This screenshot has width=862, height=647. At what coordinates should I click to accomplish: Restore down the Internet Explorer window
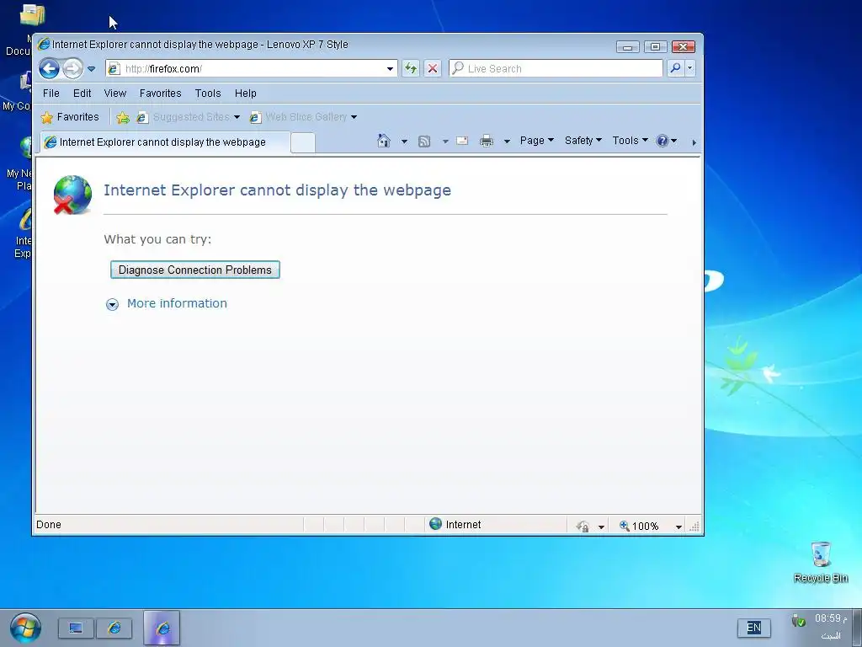(655, 47)
